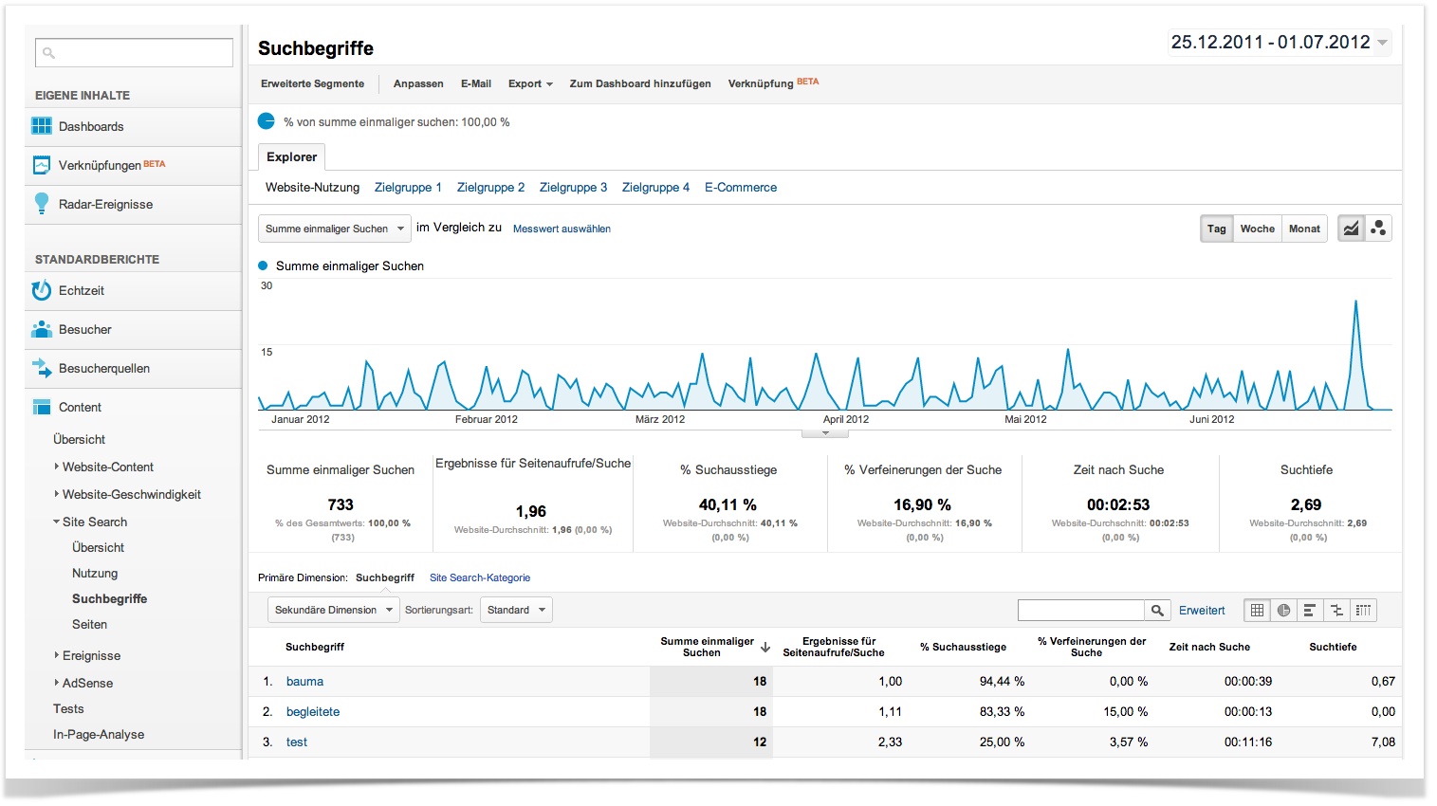Open the E-Commerce tab
The image size is (1437, 806).
[x=741, y=188]
